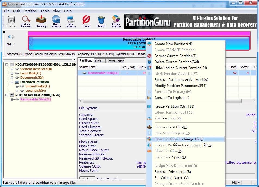The width and height of the screenshot is (259, 187).
Task: Click the Delete Current Partition menu icon
Action: click(149, 62)
